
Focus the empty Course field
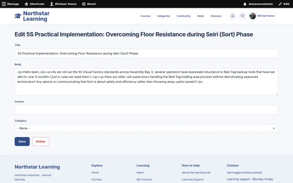point(146,110)
